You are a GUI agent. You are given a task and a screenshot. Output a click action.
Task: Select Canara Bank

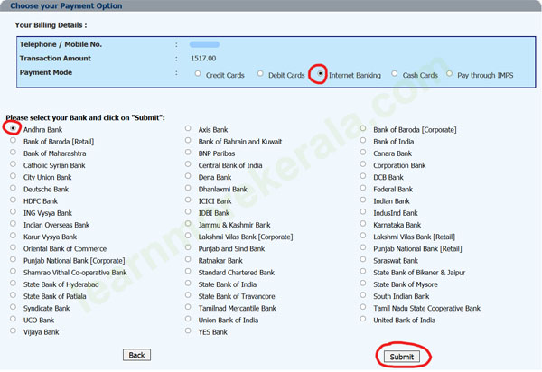(x=363, y=152)
